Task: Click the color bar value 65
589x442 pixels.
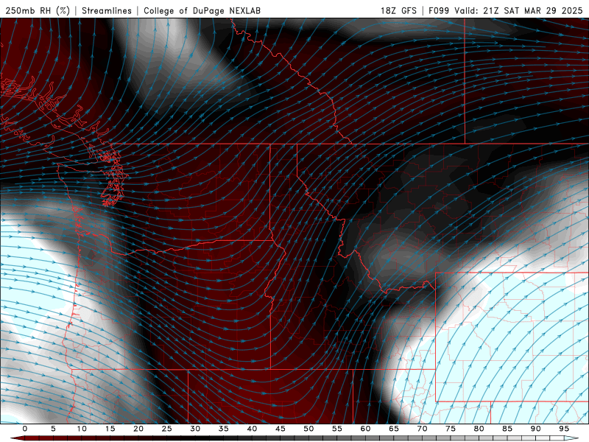Action: [x=394, y=429]
